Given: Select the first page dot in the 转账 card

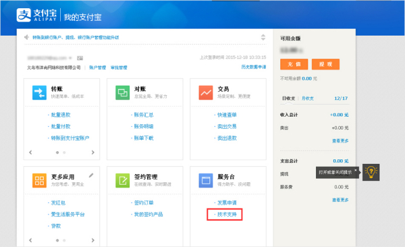Looking at the screenshot, I should tap(57, 153).
